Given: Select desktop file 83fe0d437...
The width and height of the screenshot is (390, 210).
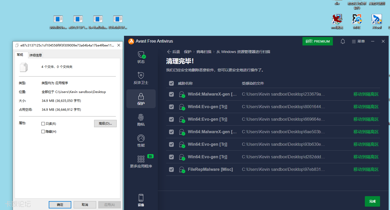Looking at the screenshot, I should (x=118, y=22).
